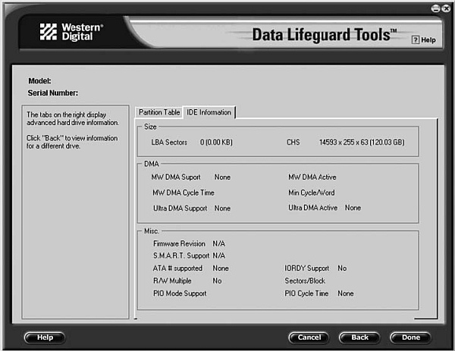Image resolution: width=455 pixels, height=351 pixels.
Task: Click the Sectors/Block label
Action: pos(305,281)
